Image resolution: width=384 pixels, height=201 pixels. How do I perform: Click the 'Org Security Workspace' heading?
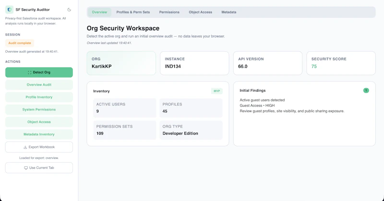tap(123, 28)
